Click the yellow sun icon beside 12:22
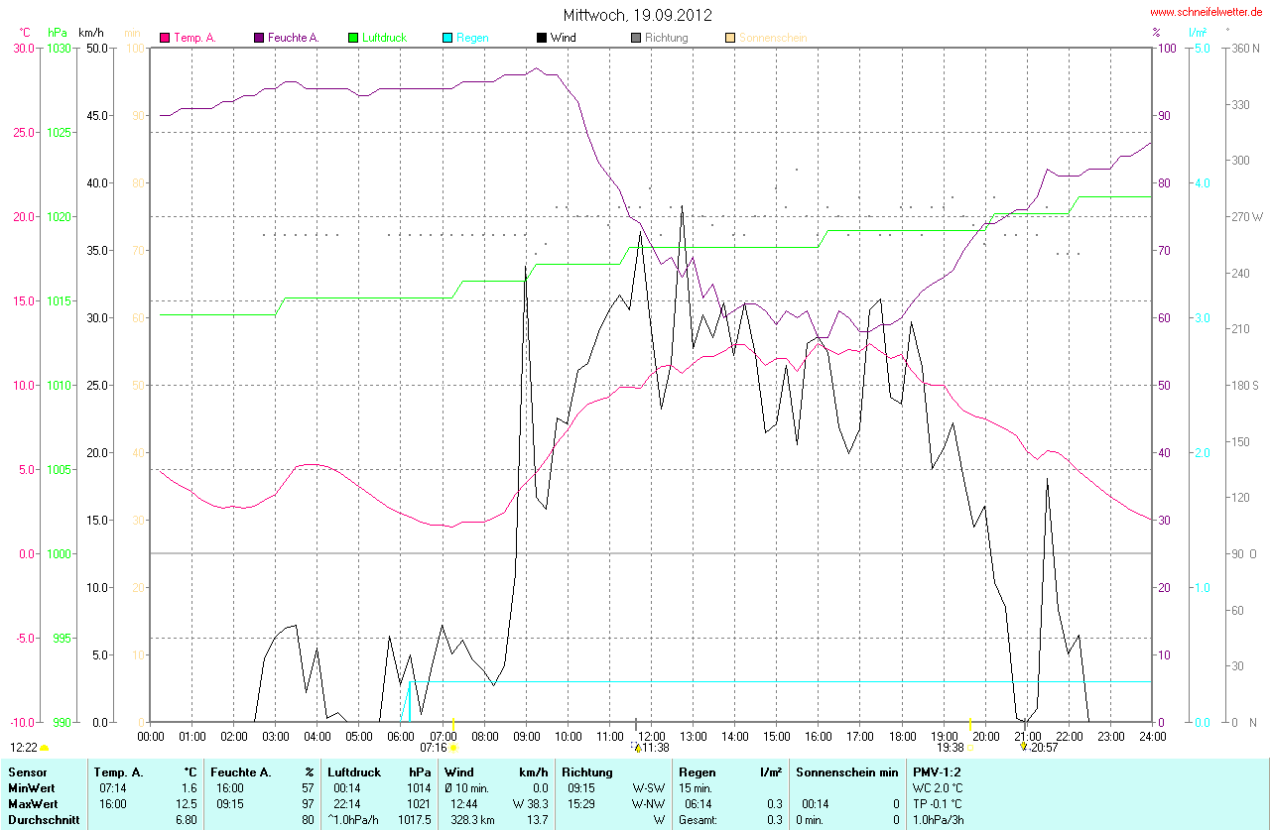This screenshot has width=1270, height=830. (x=45, y=748)
